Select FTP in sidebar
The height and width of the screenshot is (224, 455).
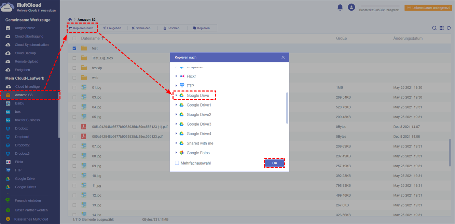(18, 170)
